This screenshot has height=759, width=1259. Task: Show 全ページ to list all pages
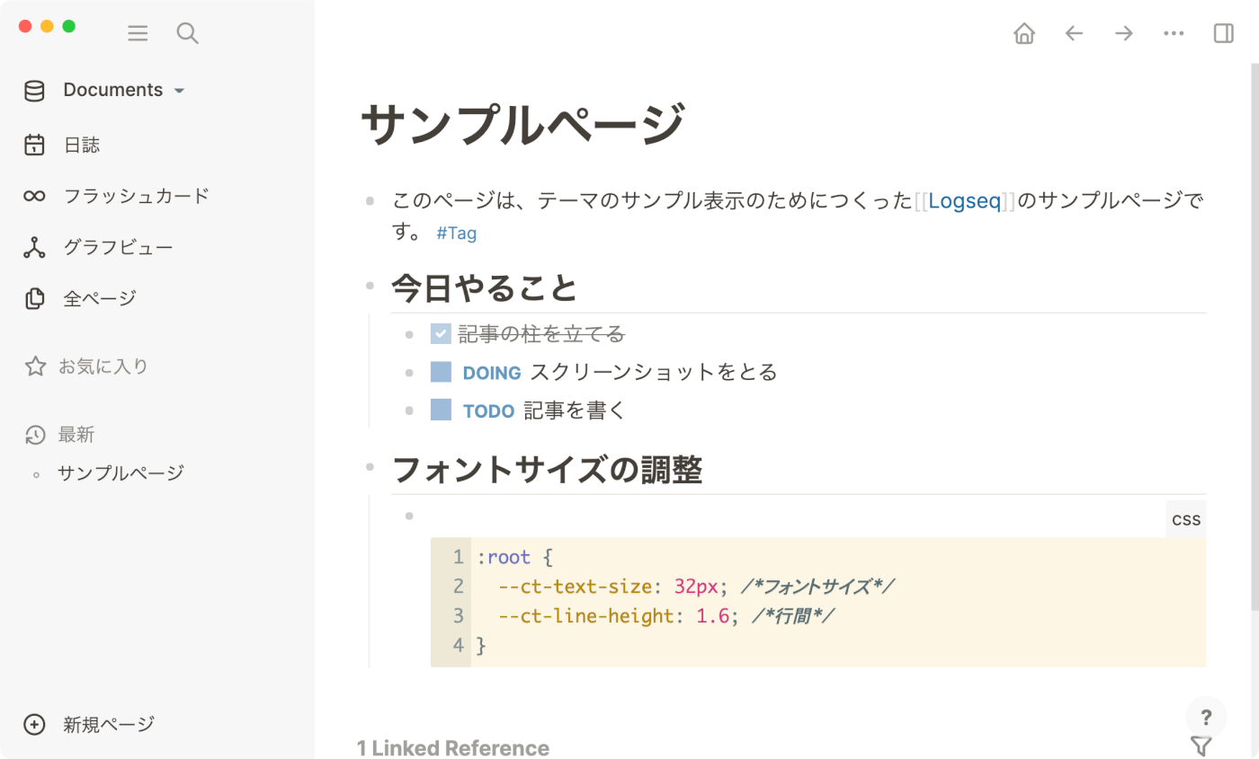(99, 297)
